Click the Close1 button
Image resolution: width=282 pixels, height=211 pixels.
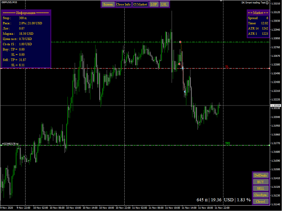coord(260,201)
